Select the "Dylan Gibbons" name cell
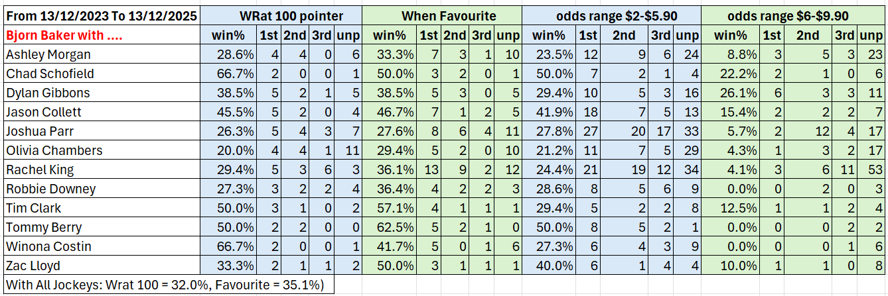Image resolution: width=888 pixels, height=296 pixels. [46, 93]
